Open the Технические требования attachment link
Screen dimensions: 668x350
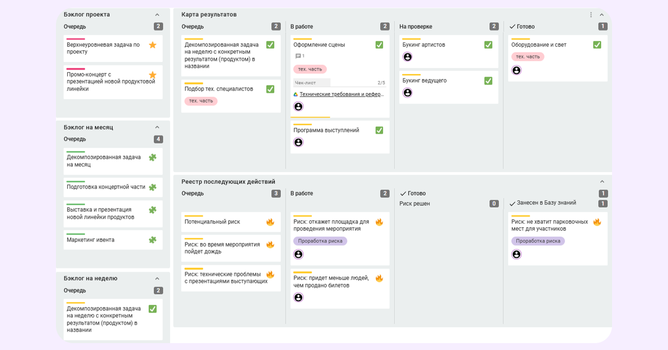click(341, 94)
